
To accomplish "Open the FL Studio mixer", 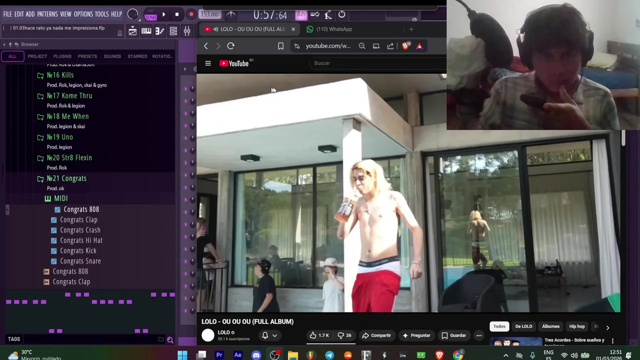I will coord(186,31).
